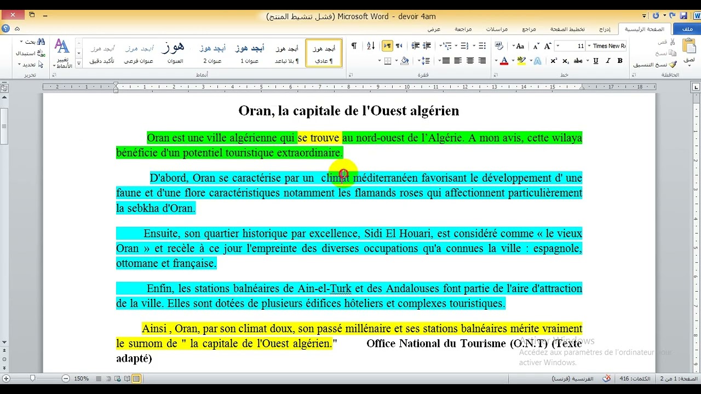Click Copy (نسخ) in the clipboard group
This screenshot has width=701, height=394.
click(665, 53)
